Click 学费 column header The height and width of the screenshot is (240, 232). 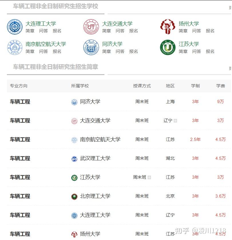click(220, 86)
